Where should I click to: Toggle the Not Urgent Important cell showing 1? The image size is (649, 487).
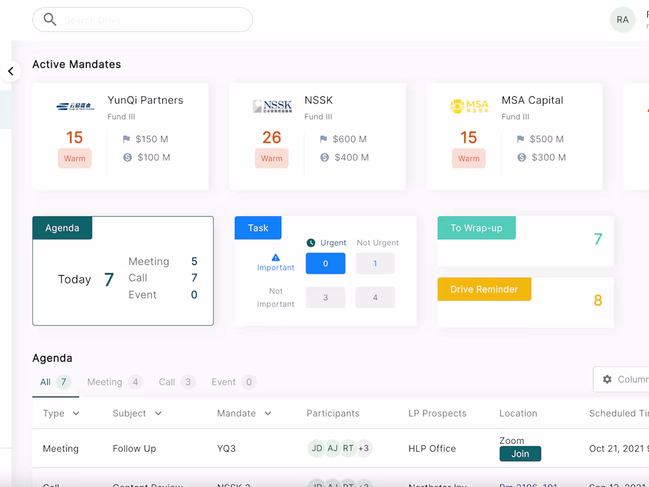click(x=375, y=263)
